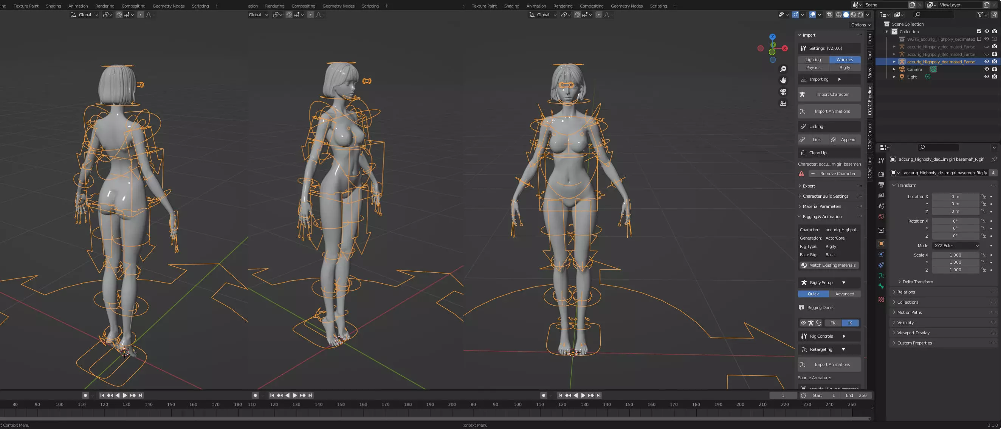The height and width of the screenshot is (429, 1001).
Task: Open Output properties tab icon
Action: pyautogui.click(x=881, y=185)
